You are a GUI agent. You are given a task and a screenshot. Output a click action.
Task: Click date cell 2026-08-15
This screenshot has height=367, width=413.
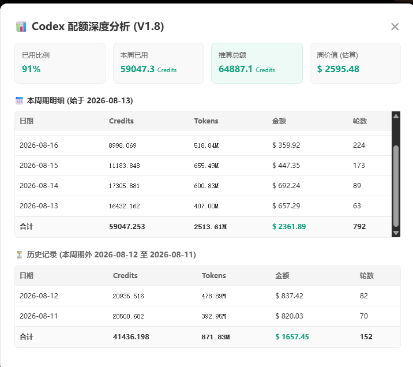[39, 166]
